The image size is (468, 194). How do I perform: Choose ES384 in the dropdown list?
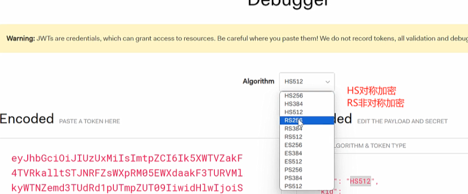(x=293, y=153)
